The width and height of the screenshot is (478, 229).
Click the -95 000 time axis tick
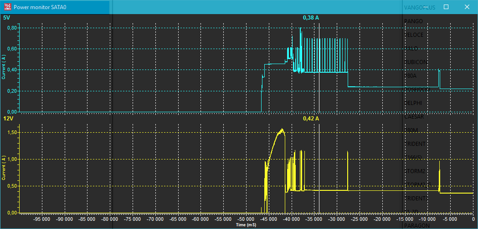click(x=42, y=219)
